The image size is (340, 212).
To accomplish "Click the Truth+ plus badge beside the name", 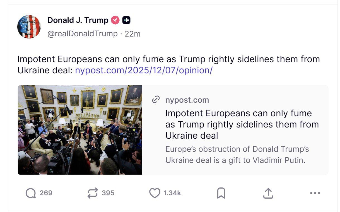I will click(126, 20).
